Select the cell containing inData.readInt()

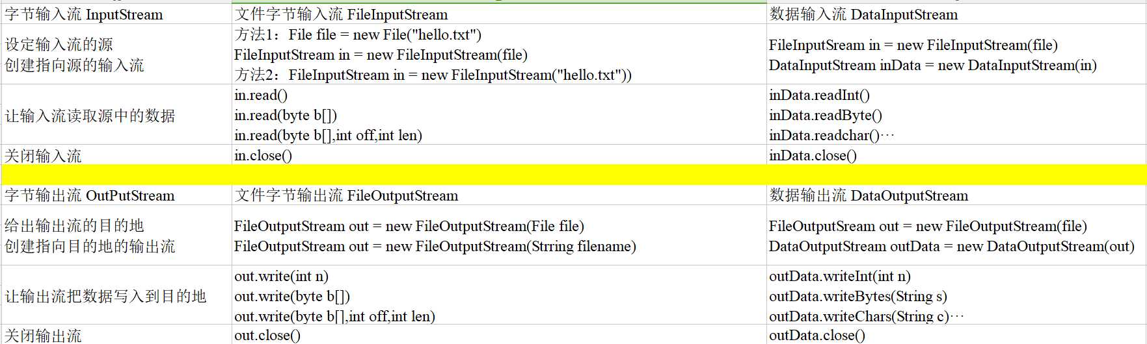click(956, 115)
